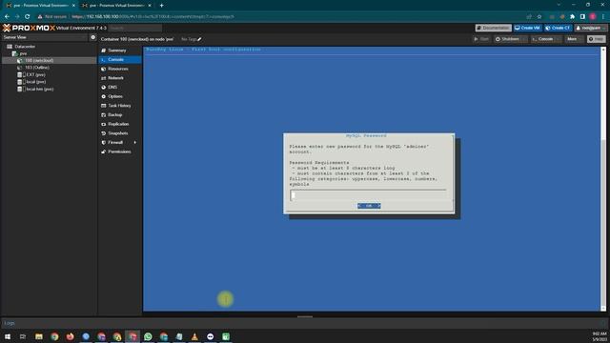This screenshot has width=610, height=343.
Task: Confirm the MySQL password dialog with OK
Action: 369,206
